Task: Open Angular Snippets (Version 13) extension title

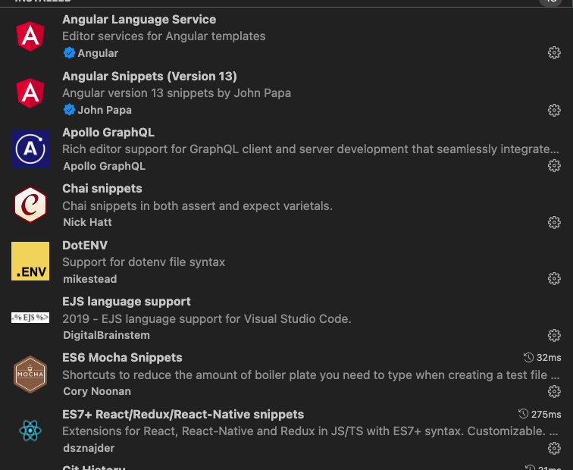Action: (149, 76)
